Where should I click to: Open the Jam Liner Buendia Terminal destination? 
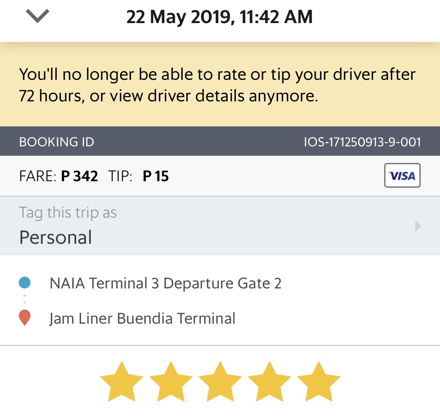click(142, 319)
